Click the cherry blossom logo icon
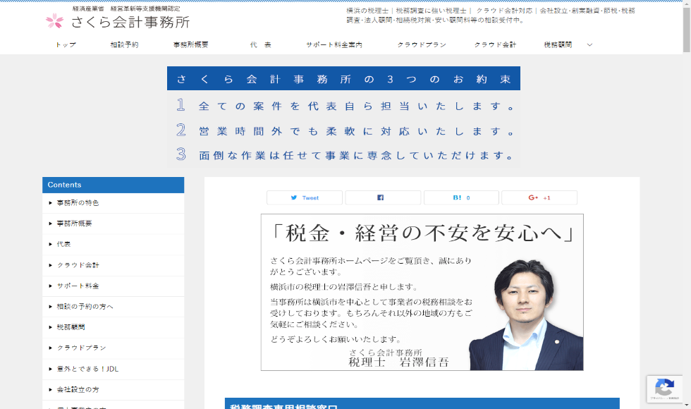 click(x=55, y=20)
